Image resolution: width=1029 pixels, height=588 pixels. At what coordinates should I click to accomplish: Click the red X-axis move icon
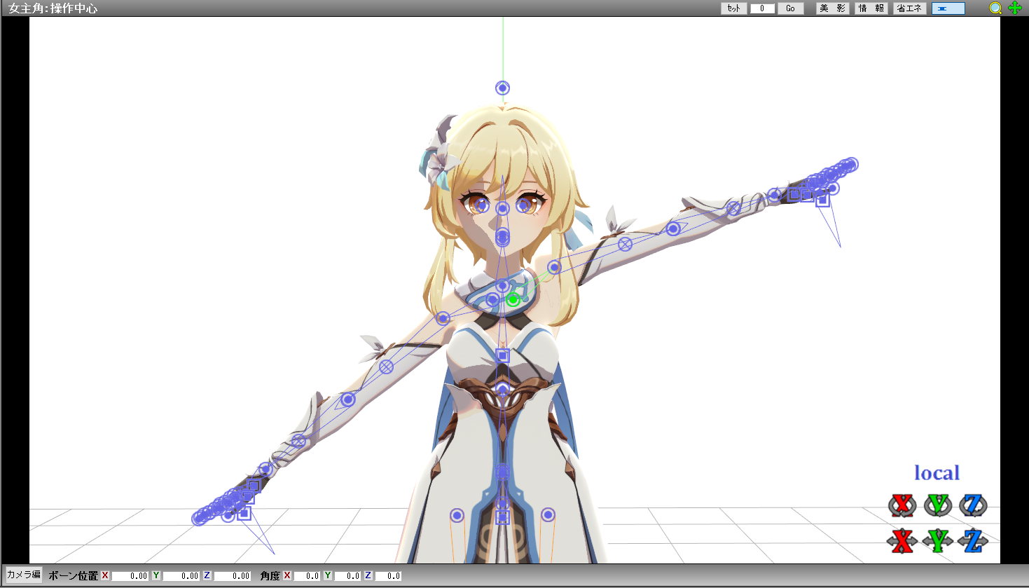click(x=902, y=540)
